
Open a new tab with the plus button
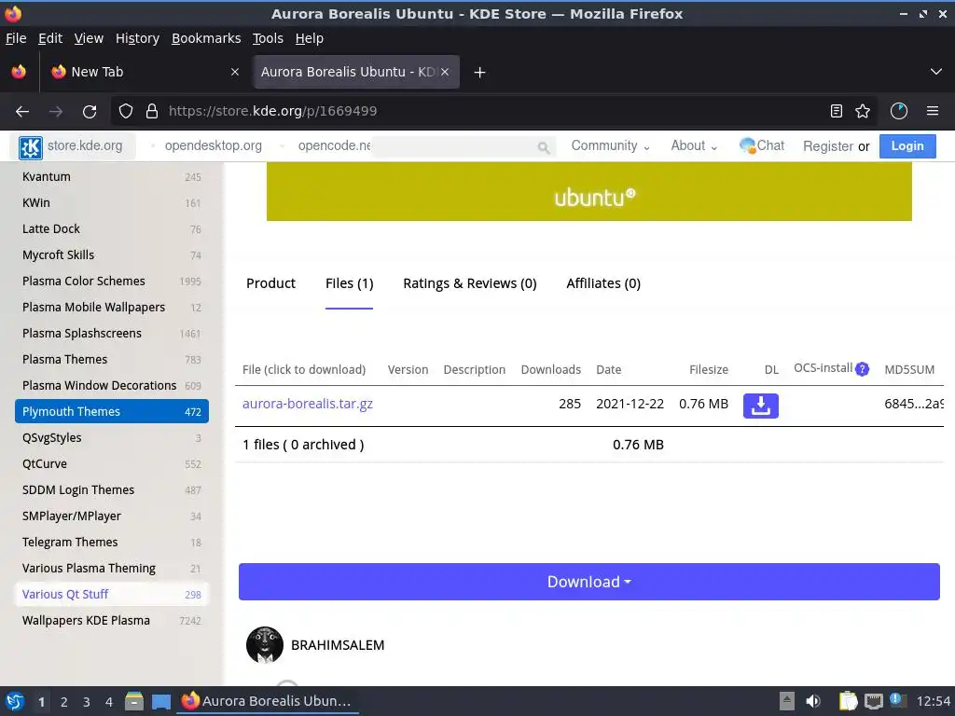click(x=480, y=73)
